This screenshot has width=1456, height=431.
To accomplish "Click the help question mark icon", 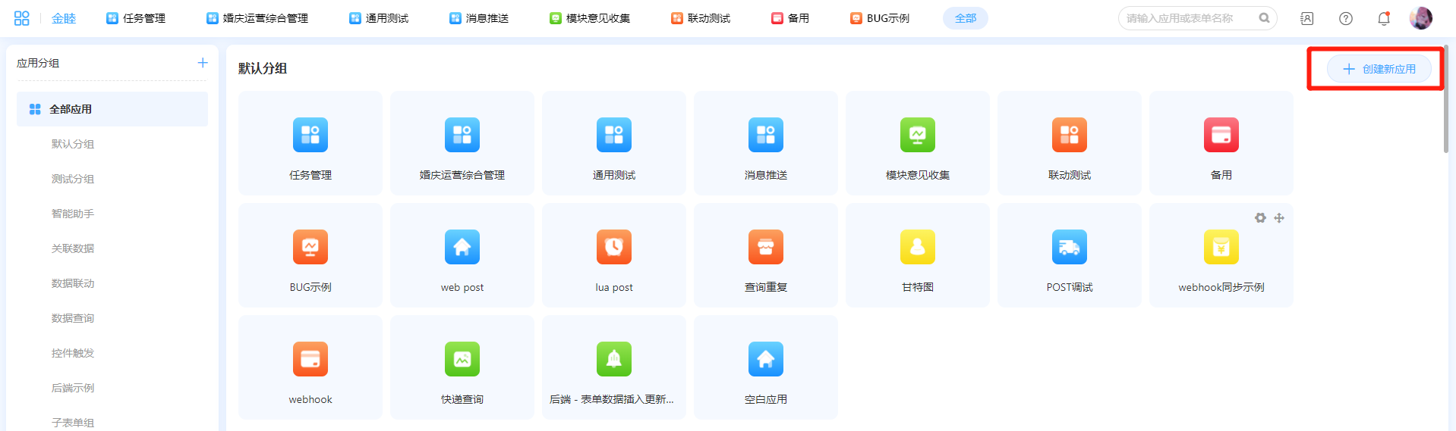I will [1345, 18].
